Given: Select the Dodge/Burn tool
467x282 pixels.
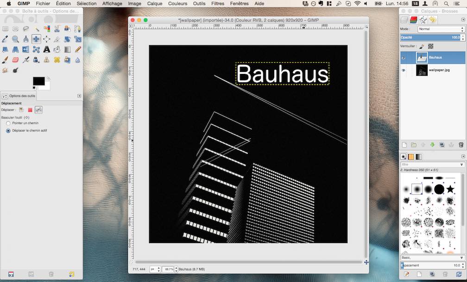Looking at the screenshot, I should (15, 70).
